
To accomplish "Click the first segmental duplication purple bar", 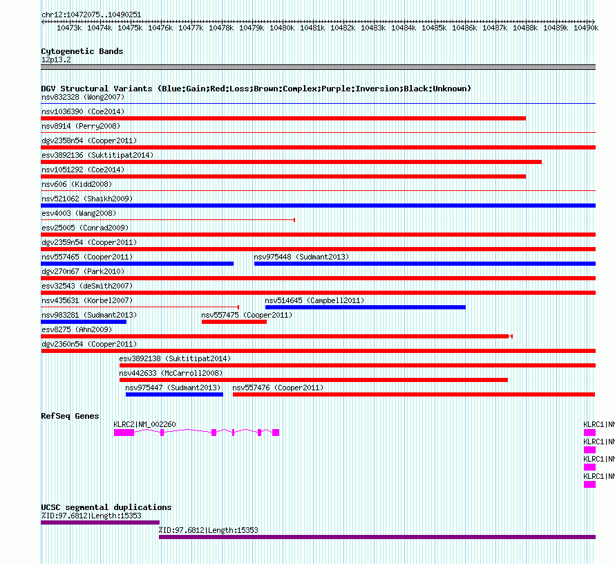I will pyautogui.click(x=100, y=522).
